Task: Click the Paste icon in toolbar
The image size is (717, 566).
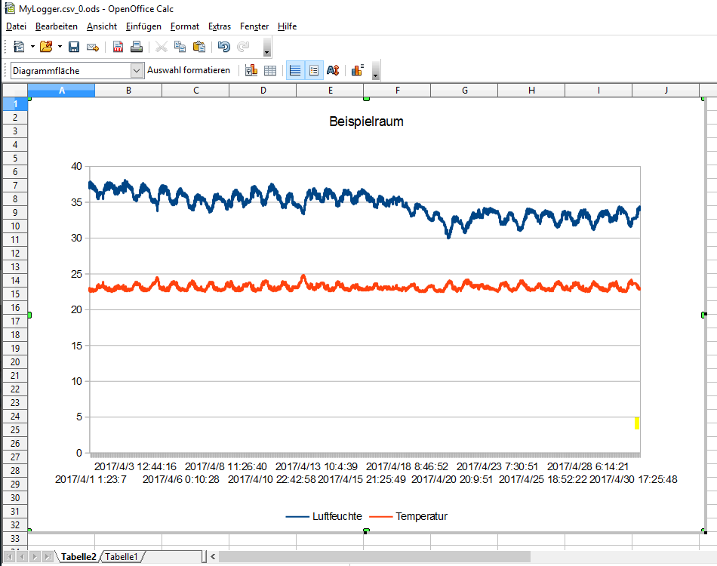Action: coord(199,47)
